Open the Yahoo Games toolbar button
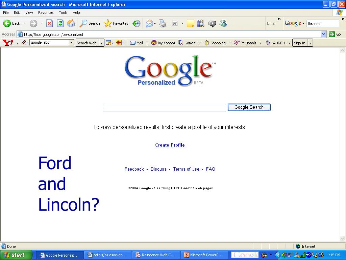The width and height of the screenshot is (346, 260). click(187, 43)
